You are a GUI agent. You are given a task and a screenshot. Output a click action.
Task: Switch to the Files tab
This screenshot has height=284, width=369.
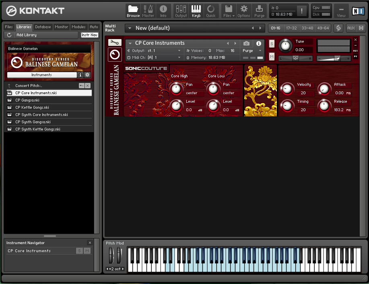click(9, 27)
